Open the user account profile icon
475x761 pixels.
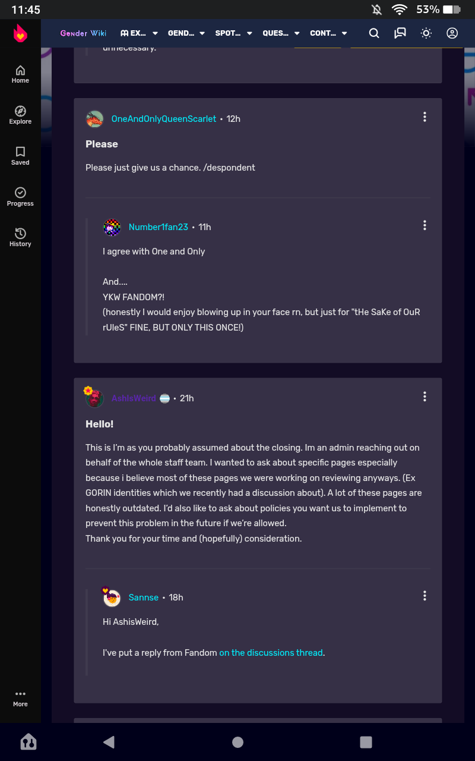pos(452,33)
